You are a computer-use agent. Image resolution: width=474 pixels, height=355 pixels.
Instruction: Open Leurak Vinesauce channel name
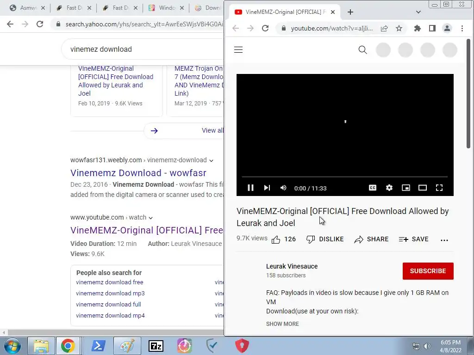(x=292, y=266)
